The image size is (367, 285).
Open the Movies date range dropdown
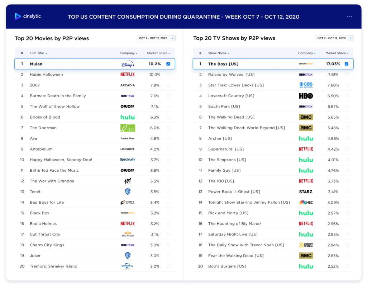pos(156,38)
